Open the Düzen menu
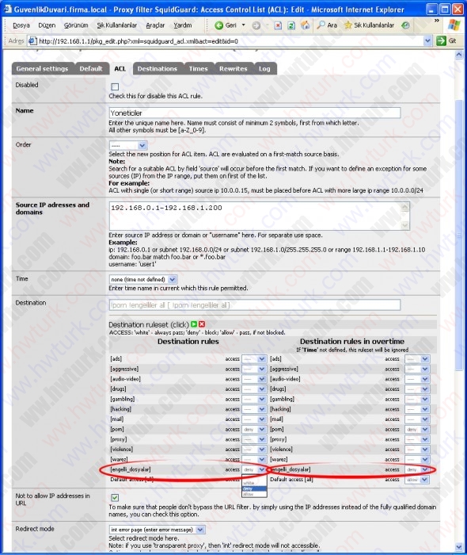Viewport: 467px width, 555px height. pyautogui.click(x=47, y=25)
